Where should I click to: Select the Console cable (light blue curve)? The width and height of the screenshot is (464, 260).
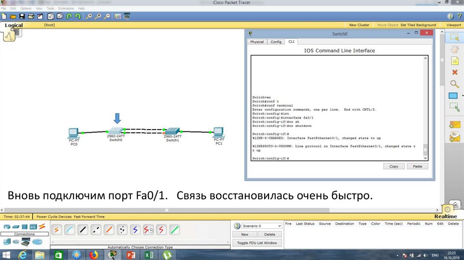tap(69, 230)
